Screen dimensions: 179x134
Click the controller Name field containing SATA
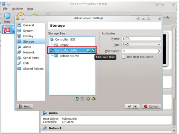[141, 39]
